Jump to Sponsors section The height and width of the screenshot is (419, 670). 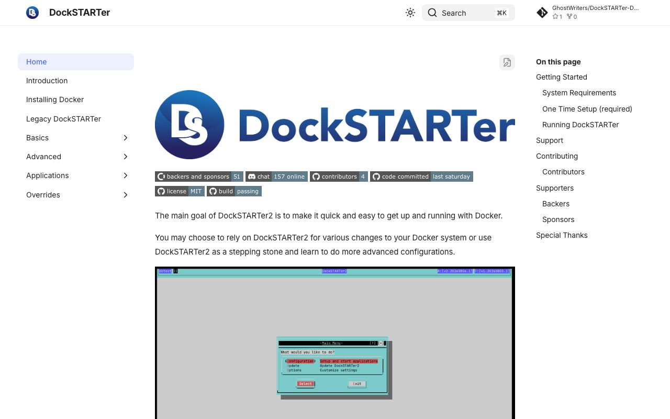tap(559, 219)
